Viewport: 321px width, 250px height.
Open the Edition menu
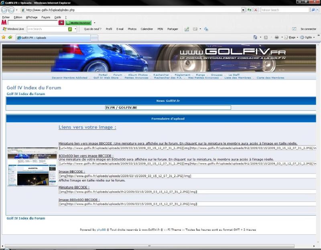coord(18,17)
